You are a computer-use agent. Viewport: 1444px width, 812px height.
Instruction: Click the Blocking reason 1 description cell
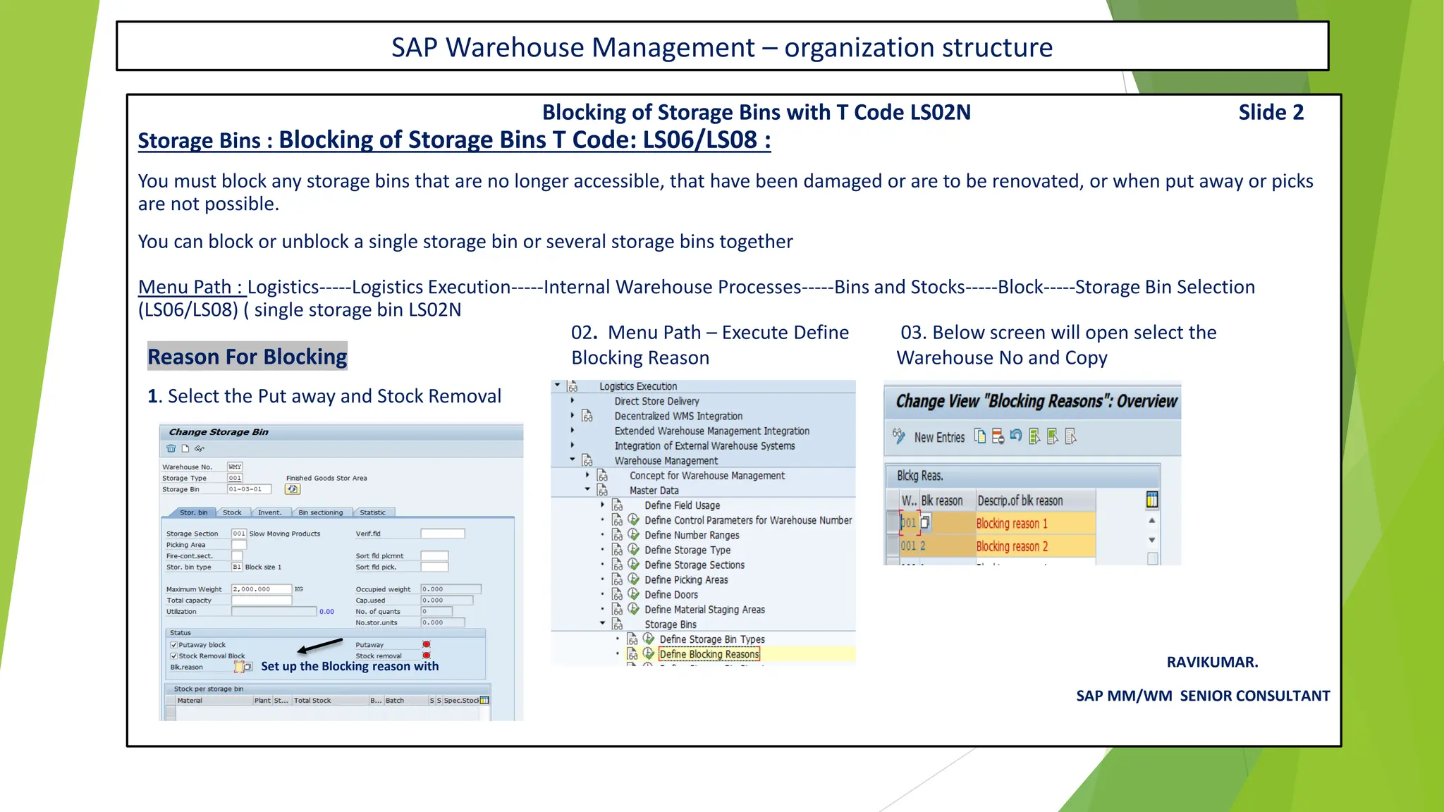click(x=1035, y=523)
